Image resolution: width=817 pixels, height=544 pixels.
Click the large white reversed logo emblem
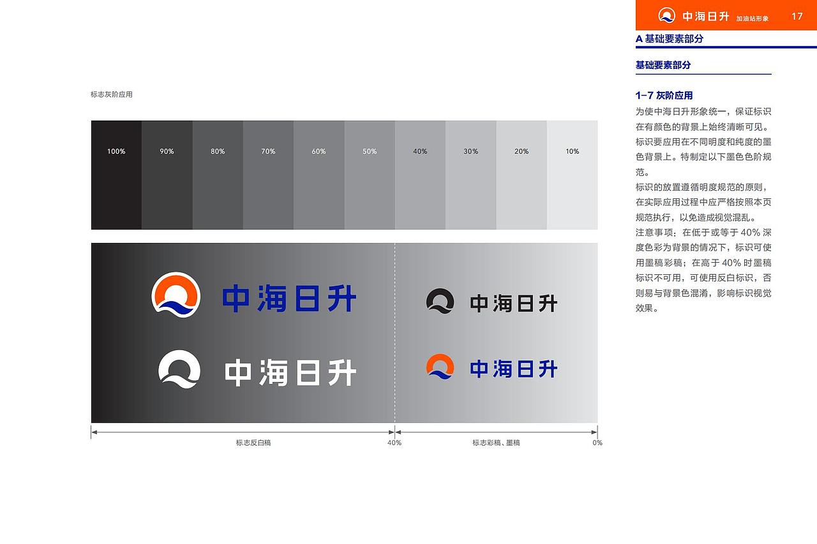coord(179,369)
